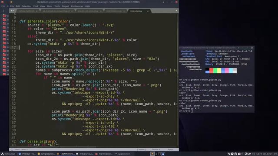Open the File menu in Sublime Text
Viewport: 278px width, 156px height.
coord(12,6)
